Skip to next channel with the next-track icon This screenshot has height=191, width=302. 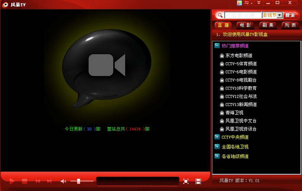tap(49, 182)
